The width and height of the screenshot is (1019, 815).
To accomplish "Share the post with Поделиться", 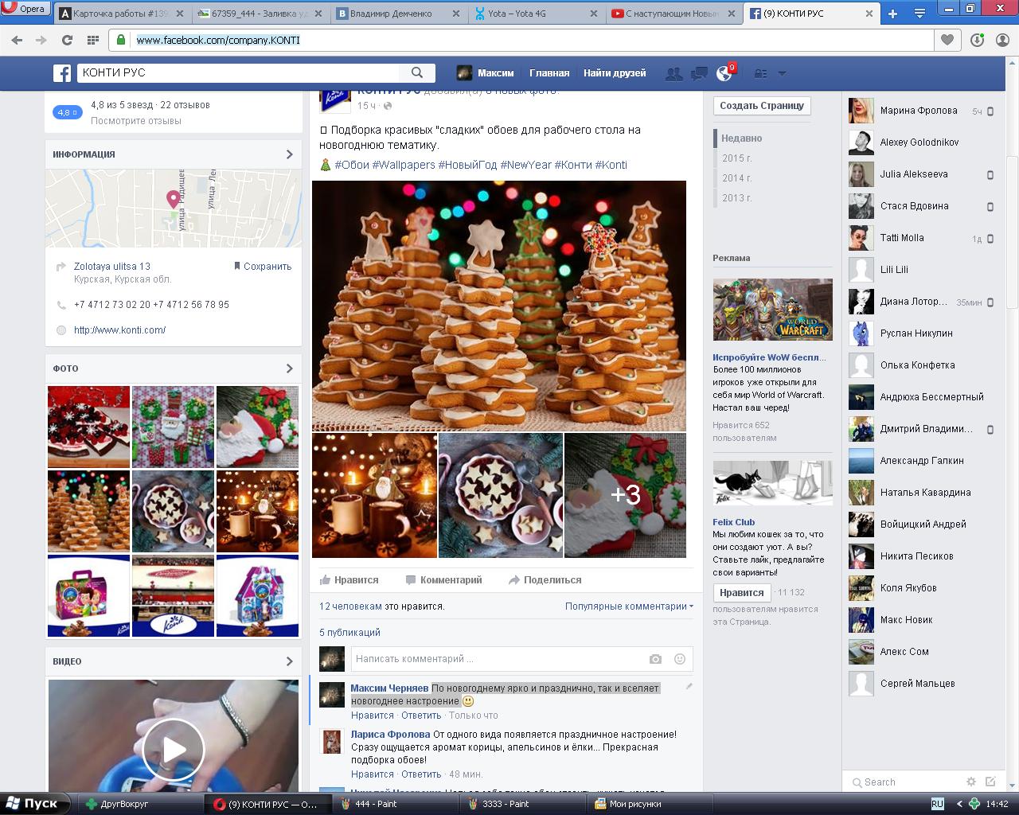I will point(545,580).
